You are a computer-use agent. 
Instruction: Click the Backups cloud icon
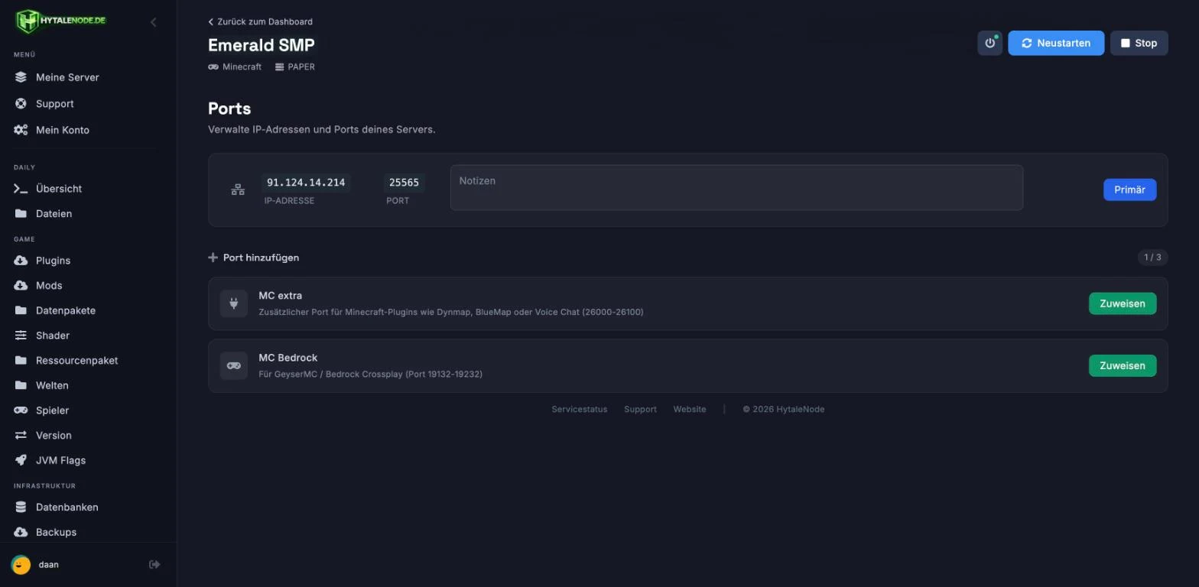[x=21, y=532]
